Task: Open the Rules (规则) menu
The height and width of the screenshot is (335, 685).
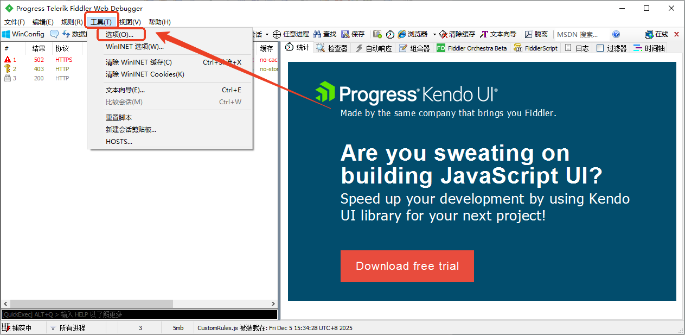Action: tap(72, 22)
